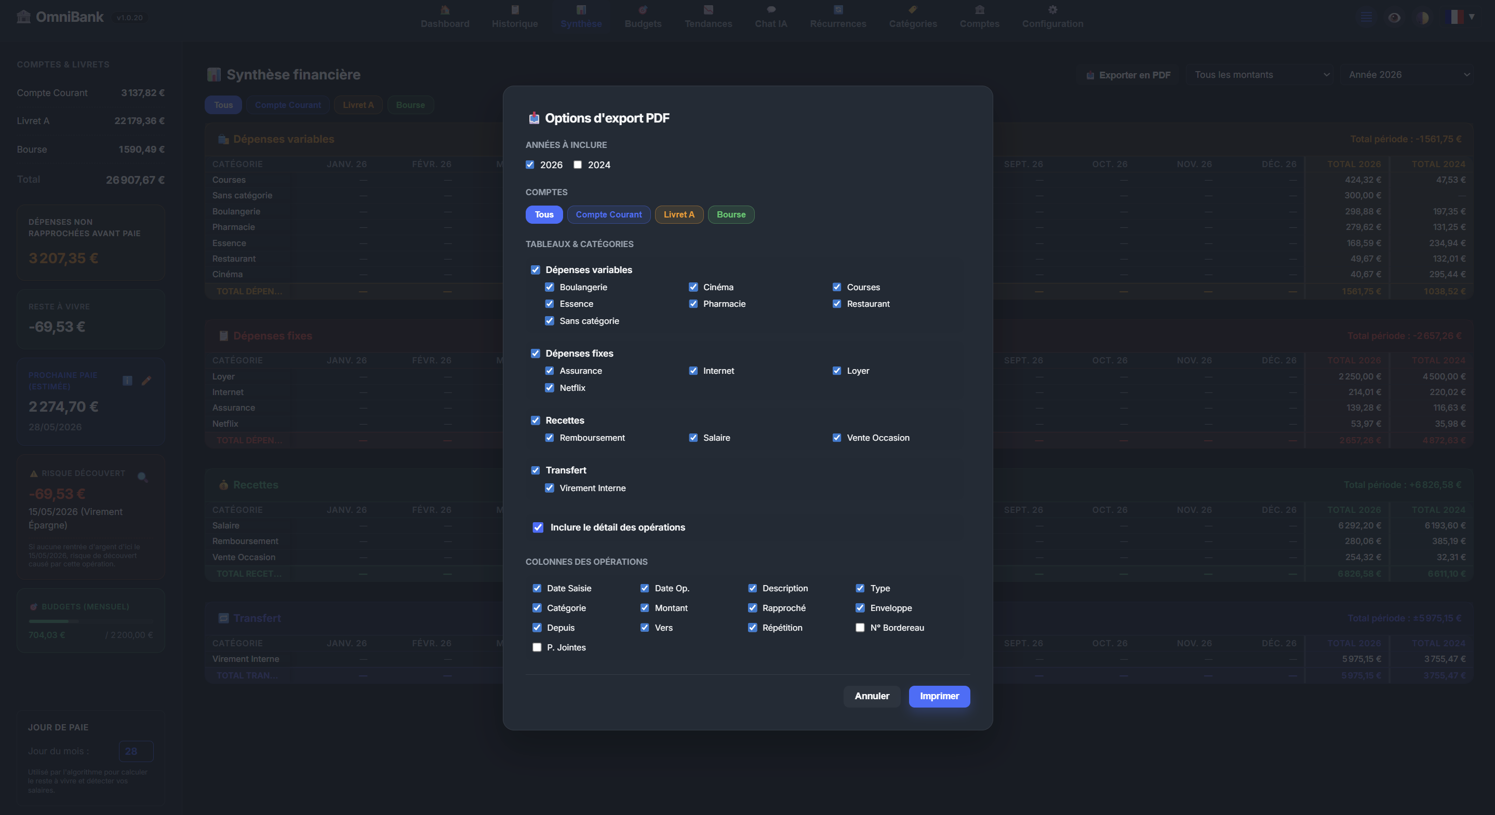The image size is (1495, 815).
Task: Toggle the Dépenses fixes group checkbox
Action: [x=536, y=354]
